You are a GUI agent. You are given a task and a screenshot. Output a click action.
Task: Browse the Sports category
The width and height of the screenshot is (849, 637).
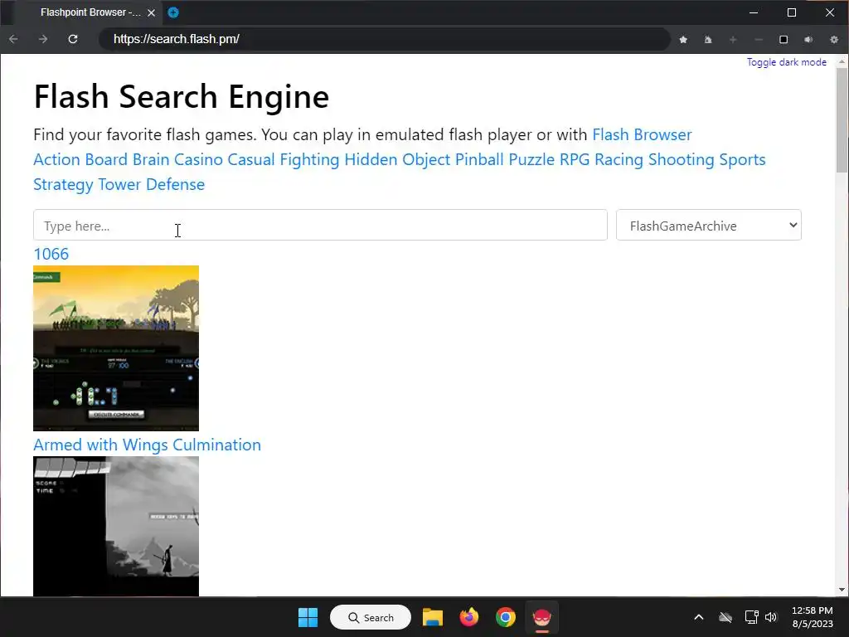742,159
